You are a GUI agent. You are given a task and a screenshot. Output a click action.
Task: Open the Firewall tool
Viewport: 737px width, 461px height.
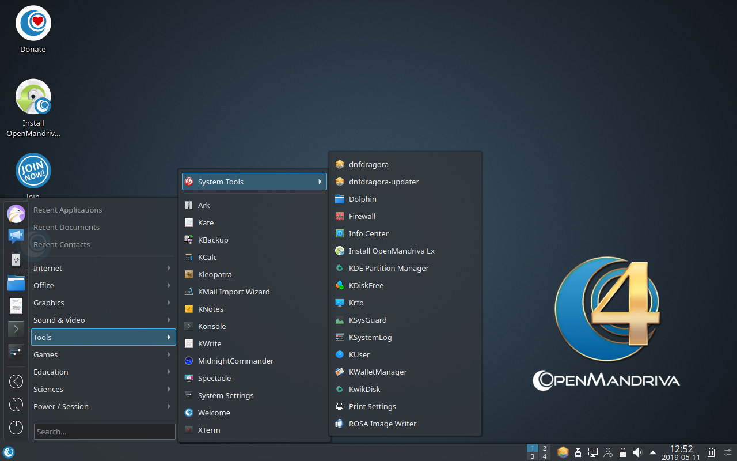point(405,216)
